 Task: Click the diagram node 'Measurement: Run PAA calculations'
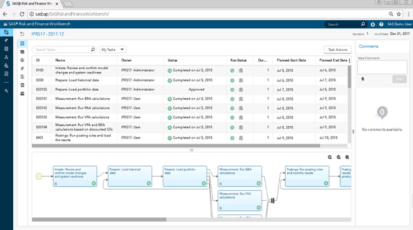pos(240,201)
